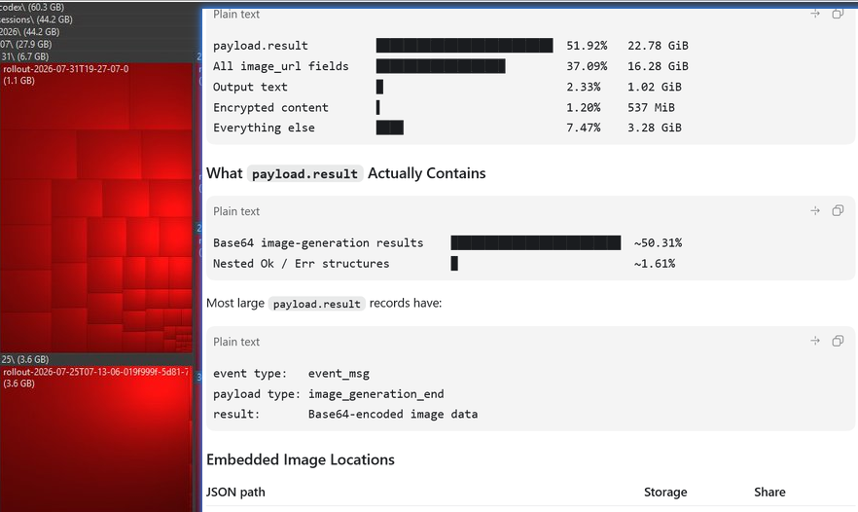
Task: Toggle wrap for Base64 image-generation results block
Action: (815, 211)
